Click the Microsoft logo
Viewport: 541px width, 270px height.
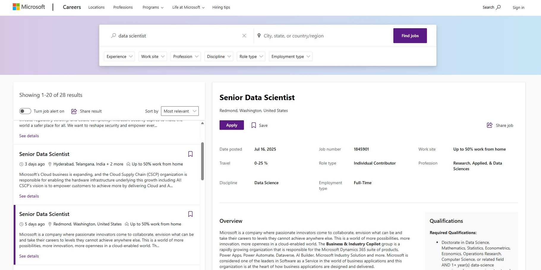pyautogui.click(x=29, y=7)
